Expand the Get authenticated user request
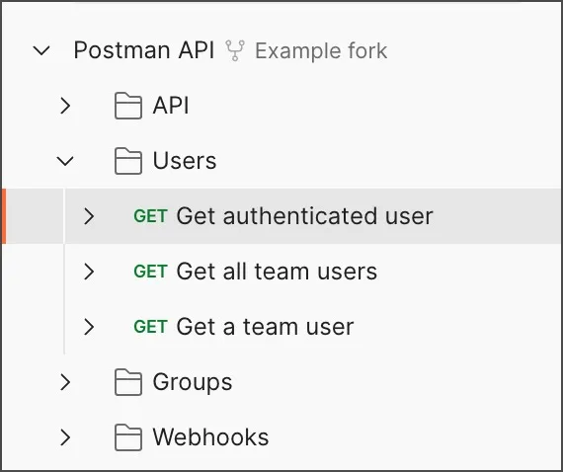Viewport: 563px width, 472px height. click(x=89, y=216)
